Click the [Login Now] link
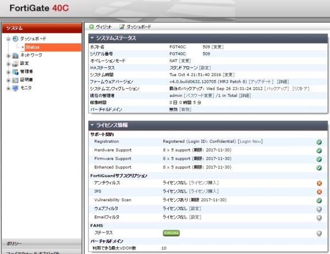330x254 pixels. tap(250, 141)
